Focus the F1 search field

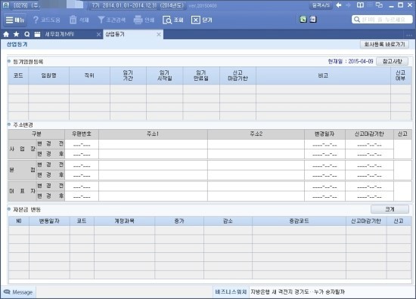(x=382, y=20)
